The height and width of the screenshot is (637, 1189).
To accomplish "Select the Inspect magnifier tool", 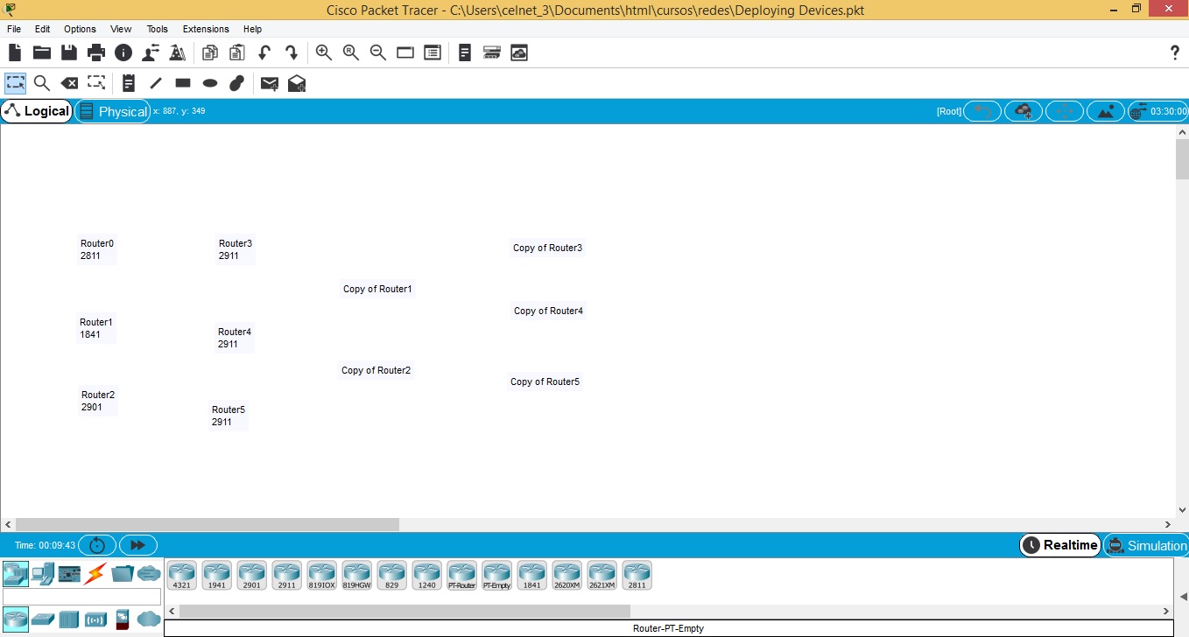I will click(41, 83).
